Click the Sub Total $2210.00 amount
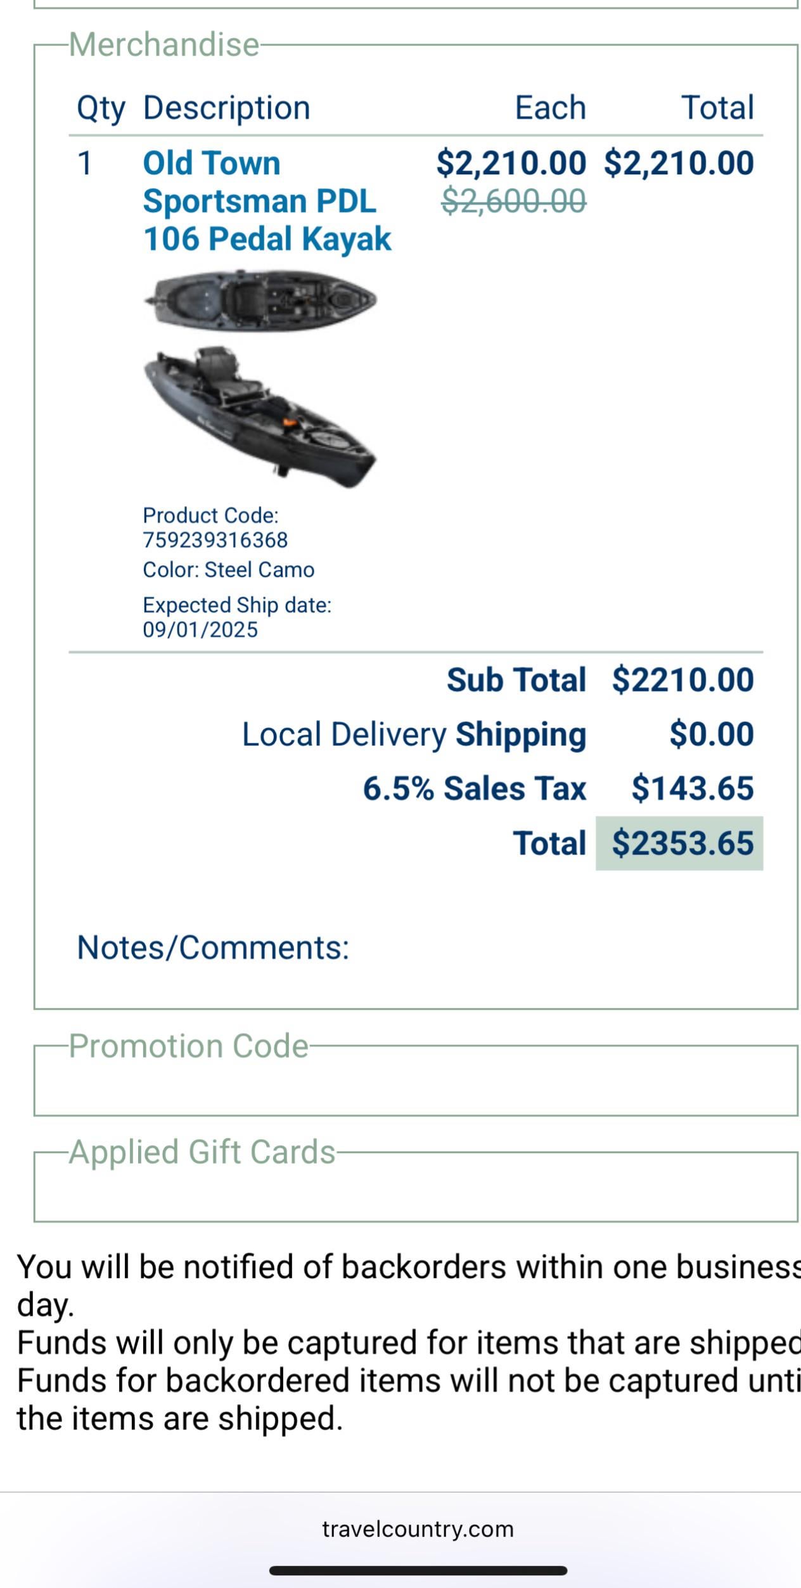 point(682,680)
